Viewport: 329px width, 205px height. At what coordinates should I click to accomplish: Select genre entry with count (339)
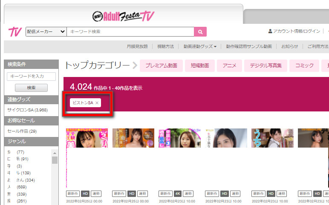17,194
